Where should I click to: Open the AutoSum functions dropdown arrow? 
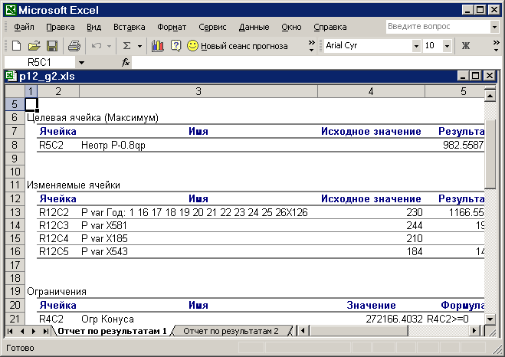click(x=139, y=46)
